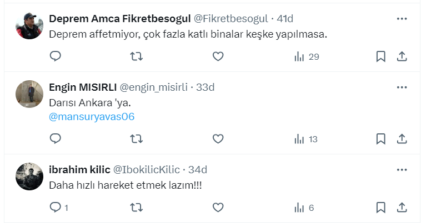Viewport: 421px width, 223px height.
Task: Open Deprem Amca's profile picture
Action: pyautogui.click(x=29, y=25)
